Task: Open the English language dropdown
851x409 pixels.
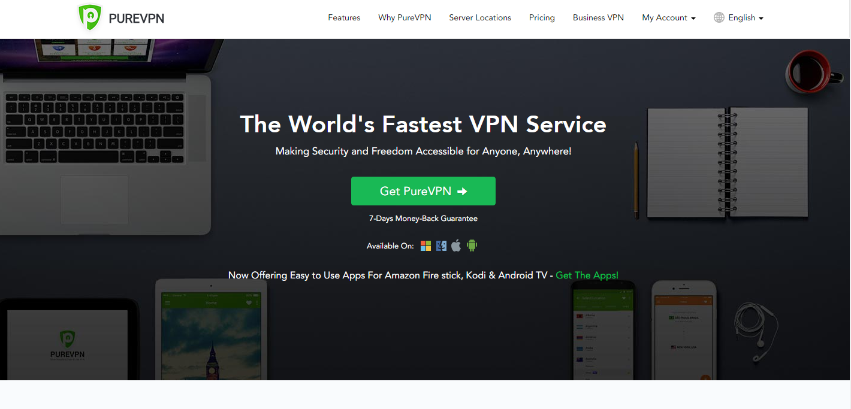Action: tap(746, 18)
